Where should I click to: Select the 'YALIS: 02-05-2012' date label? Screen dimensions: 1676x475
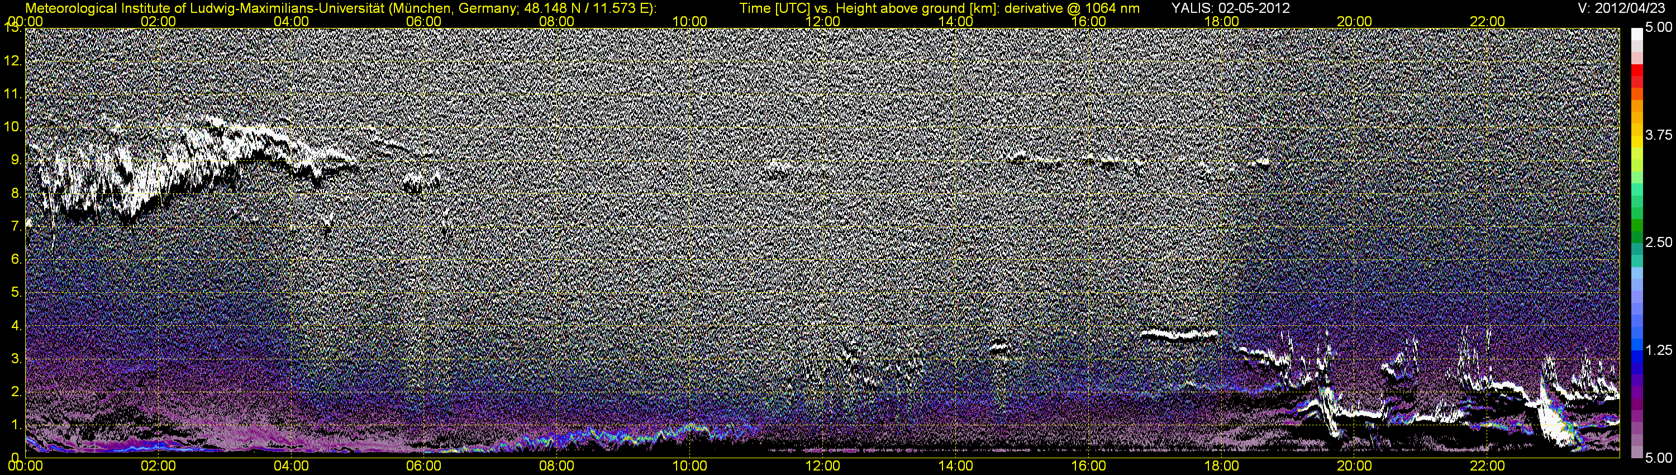tap(1230, 8)
